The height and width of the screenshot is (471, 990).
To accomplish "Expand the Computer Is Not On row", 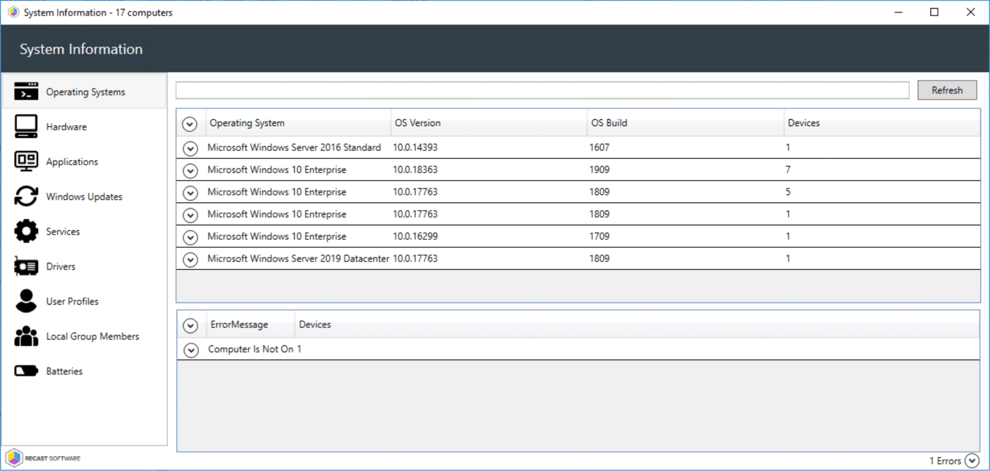I will [x=191, y=350].
